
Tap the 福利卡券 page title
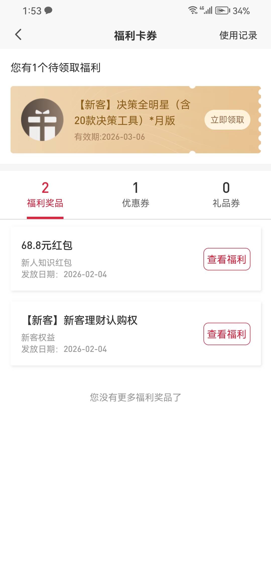[135, 35]
